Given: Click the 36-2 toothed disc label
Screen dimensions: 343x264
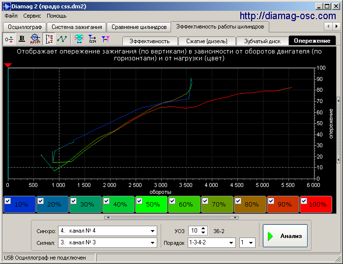Looking at the screenshot, I should [219, 231].
